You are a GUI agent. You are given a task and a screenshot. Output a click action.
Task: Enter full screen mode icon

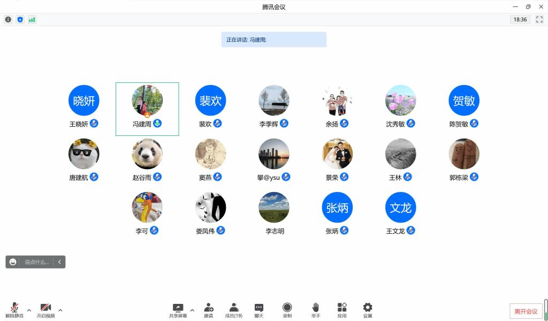pos(539,20)
